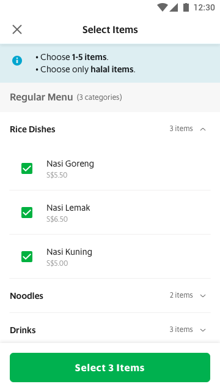Viewport: 220px width, 392px height.
Task: Confirm with Select 3 Items button
Action: [110, 367]
